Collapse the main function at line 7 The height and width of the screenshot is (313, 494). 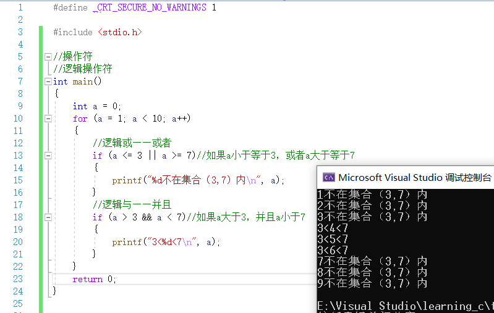pos(48,81)
